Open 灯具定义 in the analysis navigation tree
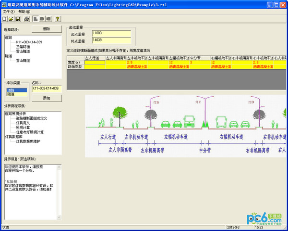 24,123
